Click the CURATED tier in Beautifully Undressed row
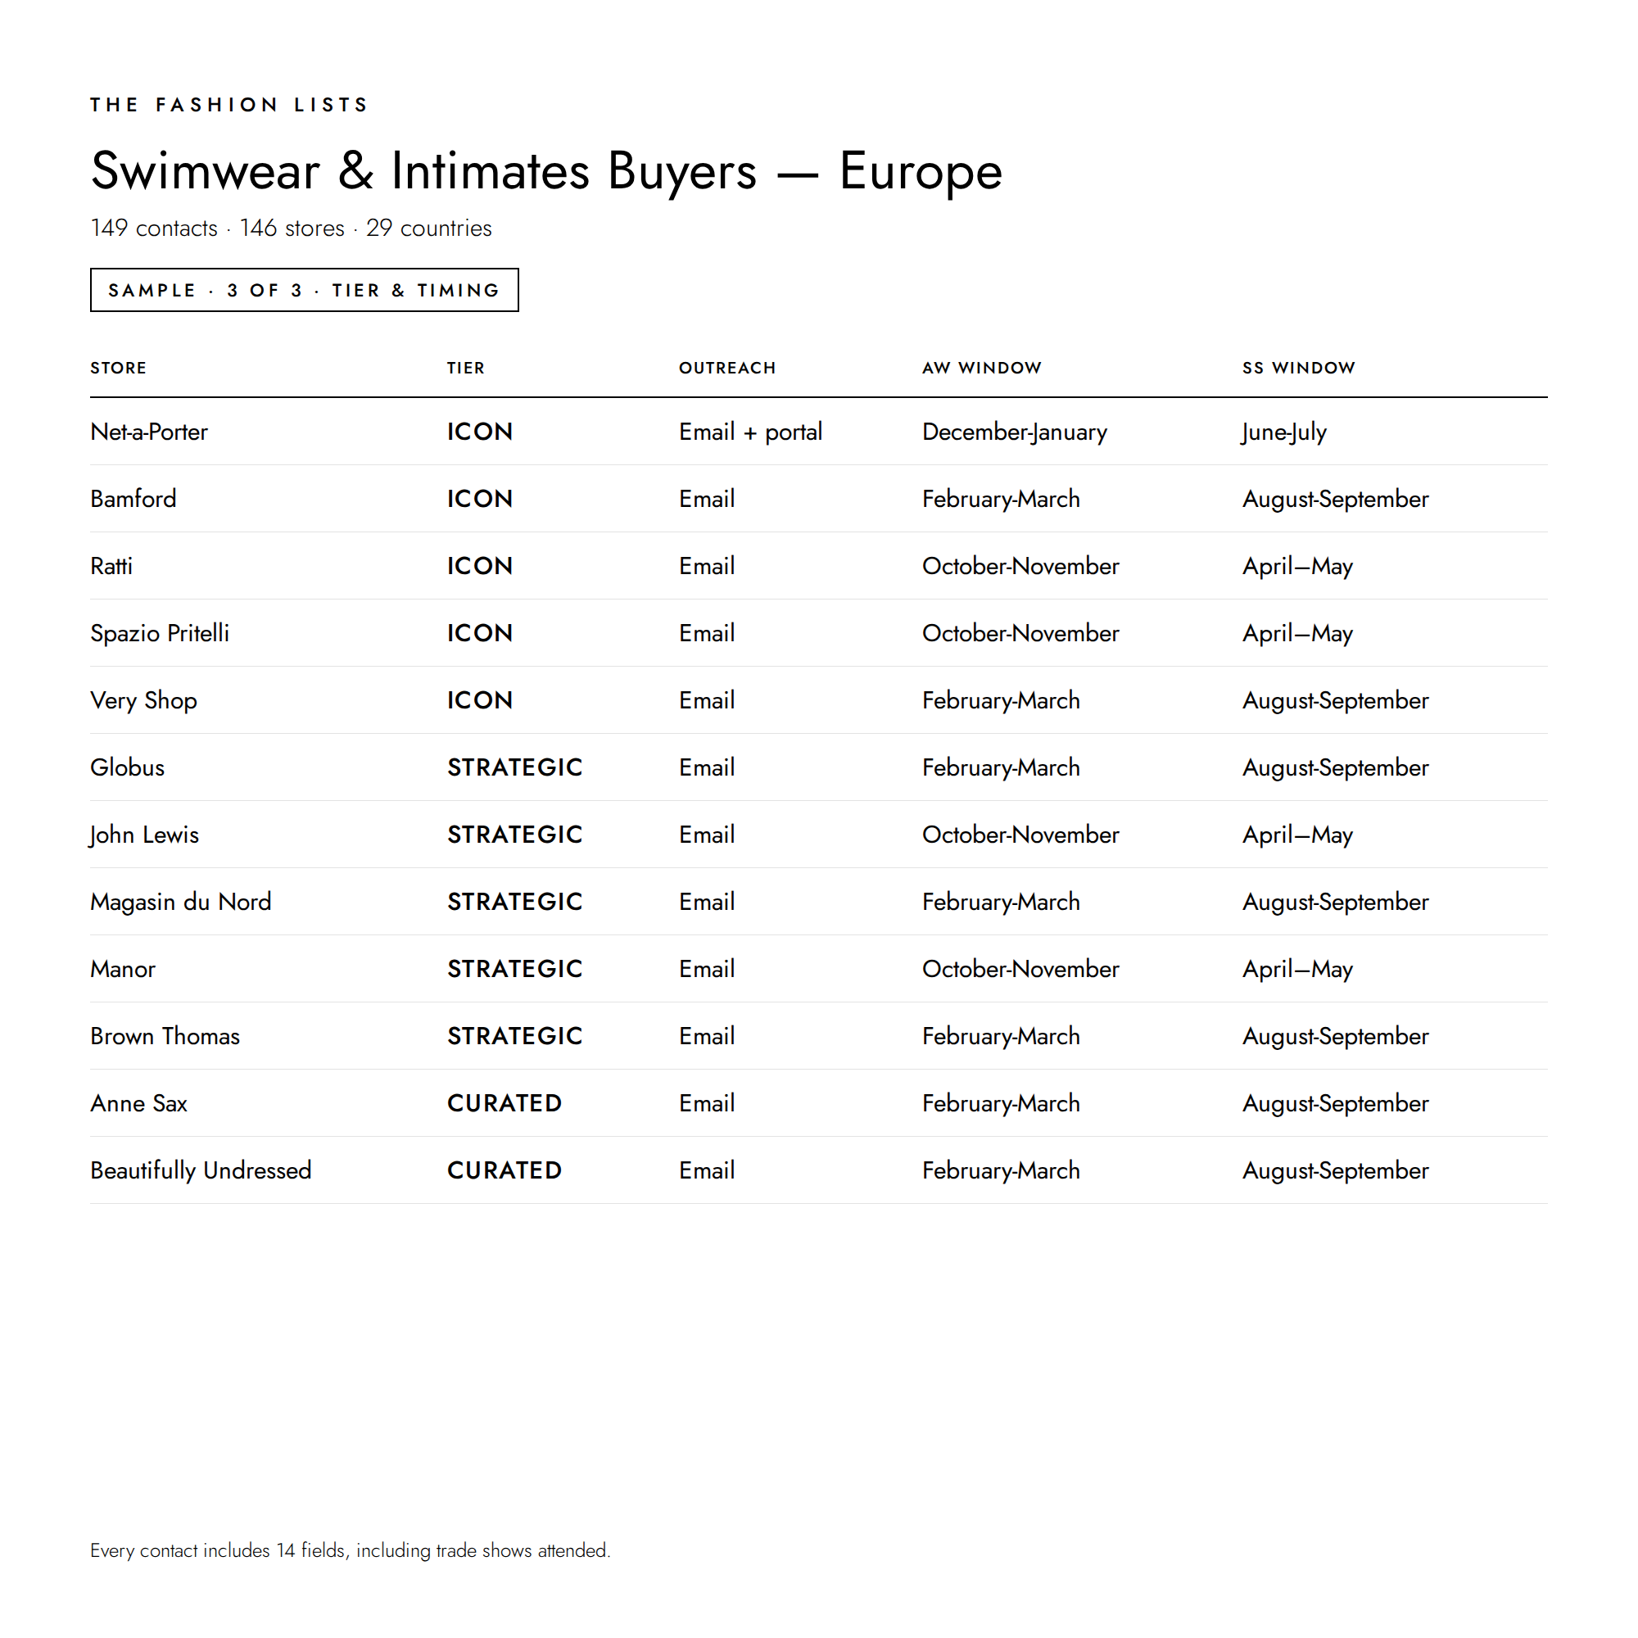1638x1638 pixels. [x=505, y=1170]
